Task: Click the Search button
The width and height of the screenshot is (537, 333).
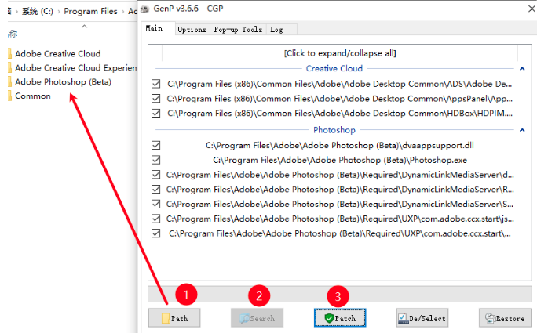Action: coord(258,318)
